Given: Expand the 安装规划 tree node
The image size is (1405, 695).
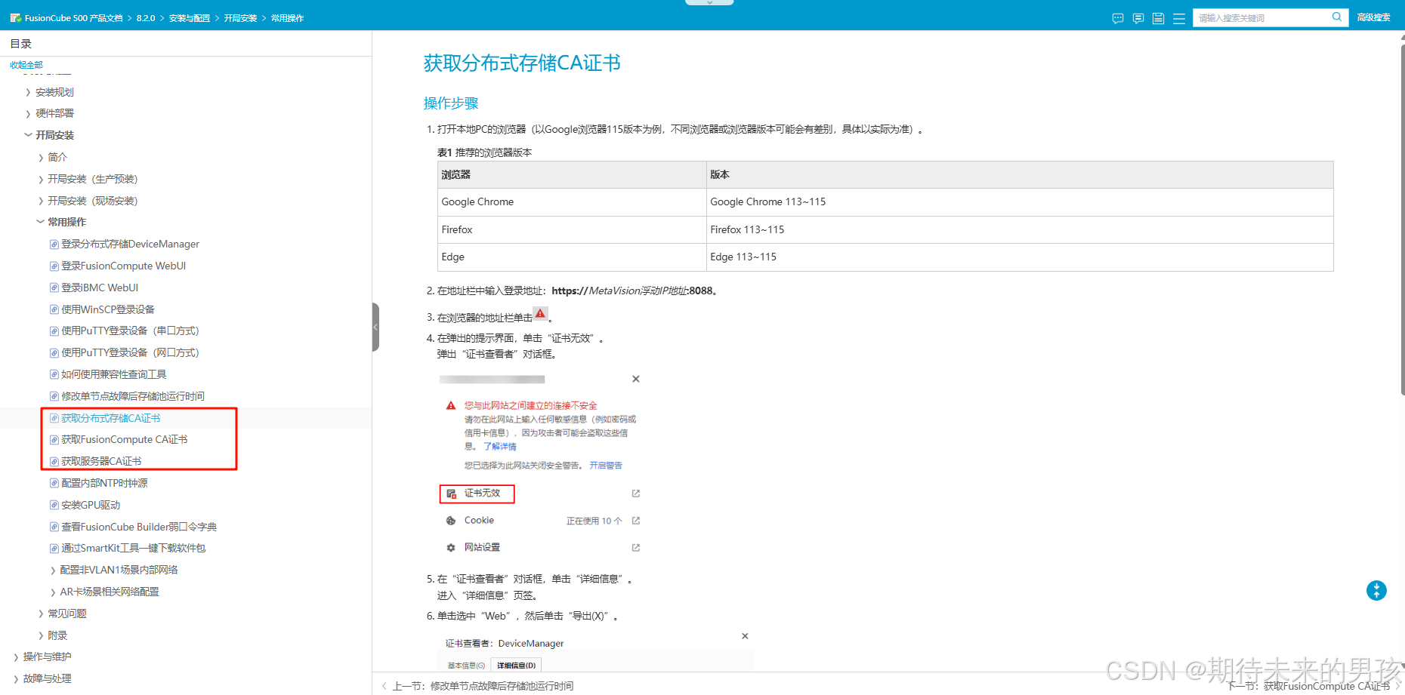Looking at the screenshot, I should (28, 92).
